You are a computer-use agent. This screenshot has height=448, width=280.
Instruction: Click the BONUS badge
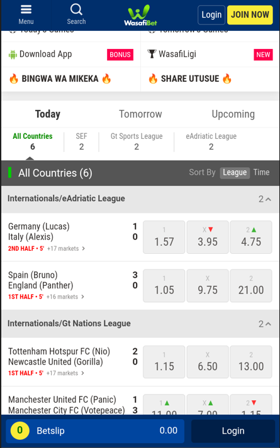click(120, 55)
